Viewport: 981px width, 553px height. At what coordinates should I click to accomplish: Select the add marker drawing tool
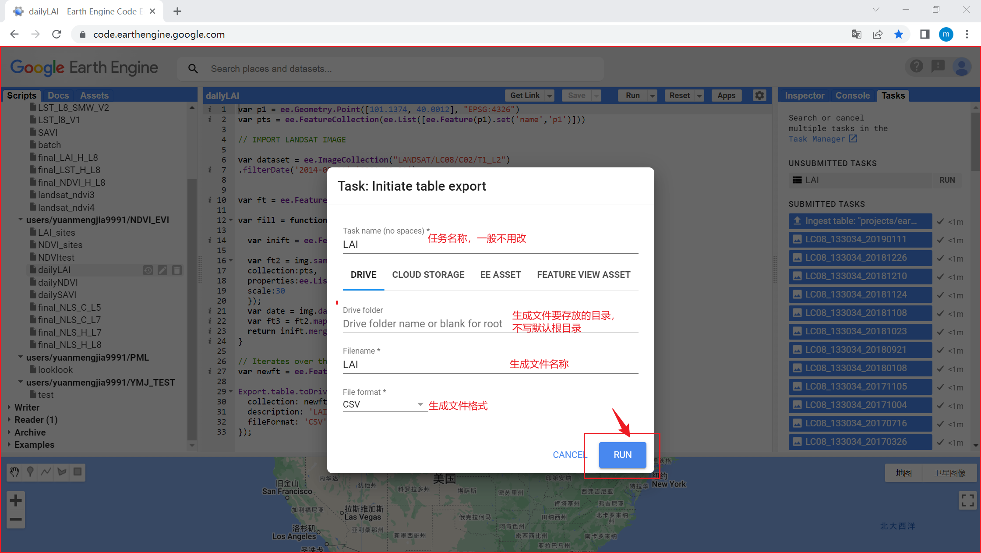point(30,472)
